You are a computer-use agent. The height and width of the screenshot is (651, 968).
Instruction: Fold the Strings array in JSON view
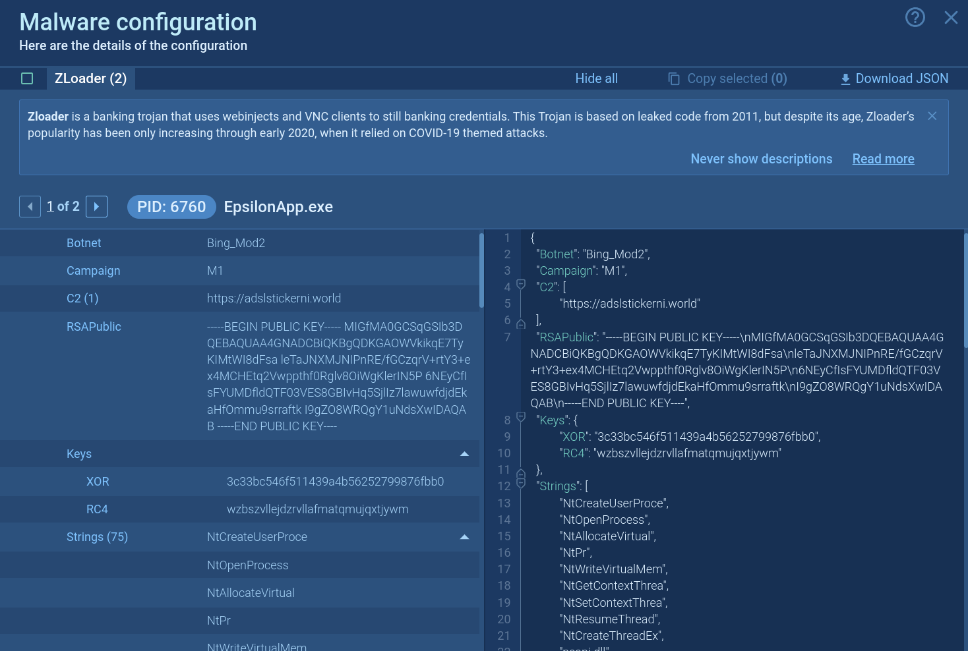(521, 484)
